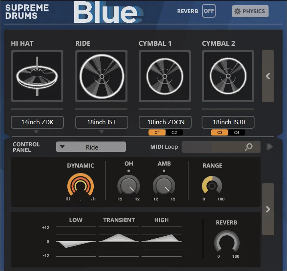The width and height of the screenshot is (287, 271).
Task: Expand the 18inch IST ride selector
Action: tap(101, 122)
